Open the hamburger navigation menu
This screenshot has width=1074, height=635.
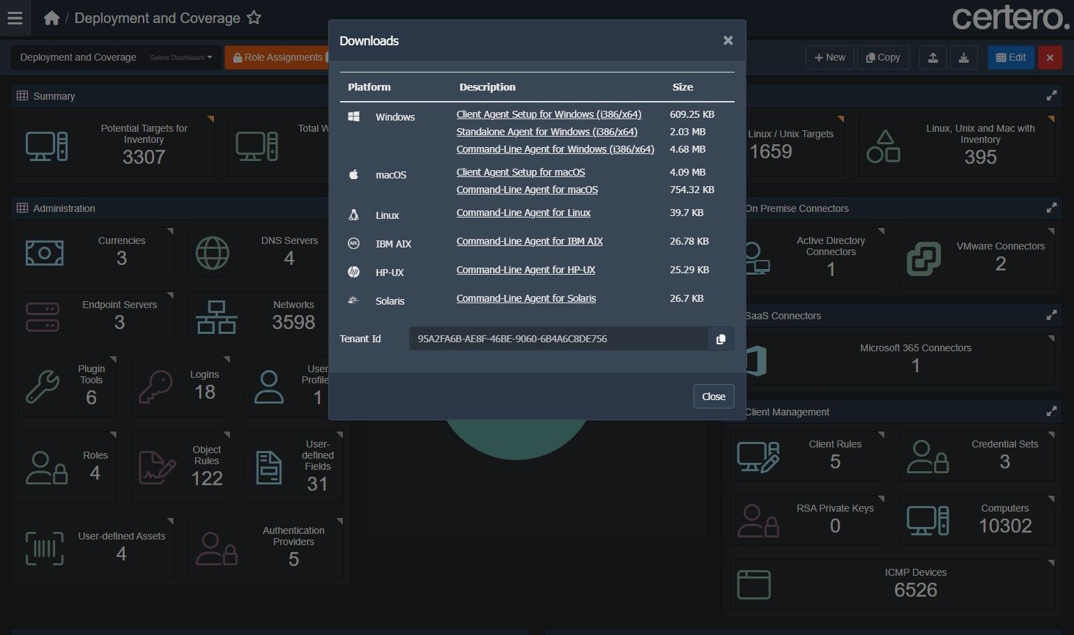15,18
